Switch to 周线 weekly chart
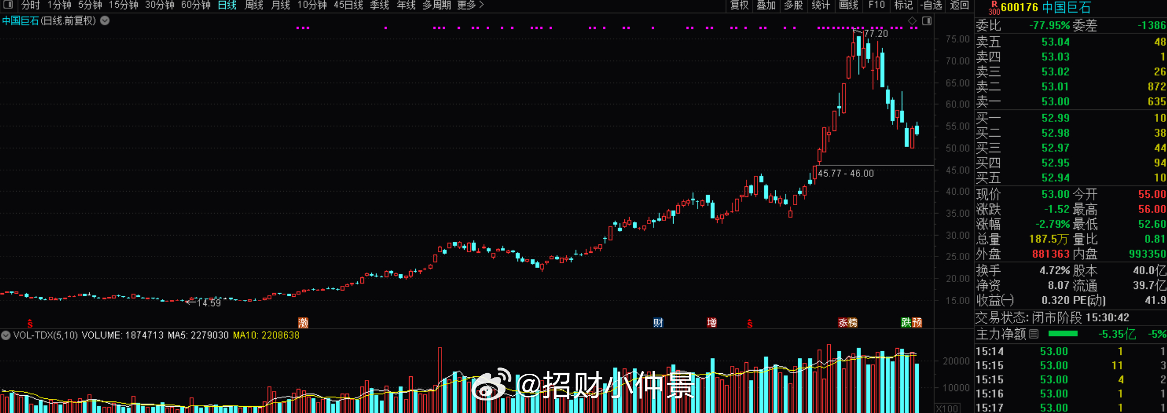1167x413 pixels. click(254, 5)
